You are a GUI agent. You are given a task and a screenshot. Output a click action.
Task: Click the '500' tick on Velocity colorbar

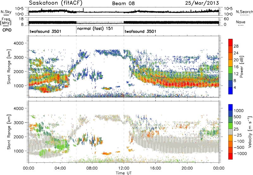(x=237, y=117)
